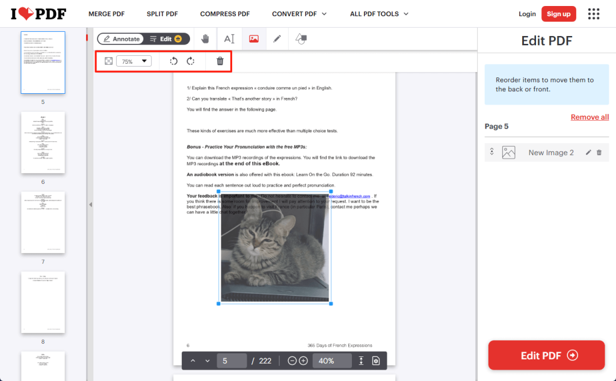The width and height of the screenshot is (616, 381).
Task: Click the zoom out minus button
Action: pos(292,361)
